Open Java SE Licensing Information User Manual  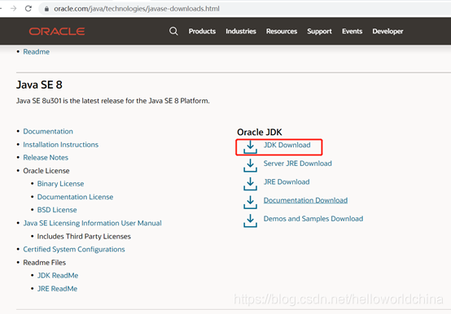pyautogui.click(x=92, y=223)
